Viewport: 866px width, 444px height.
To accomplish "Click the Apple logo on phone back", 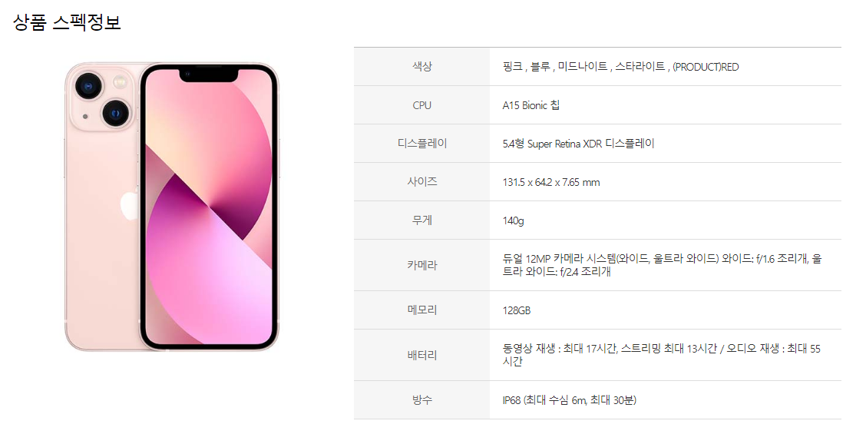I will [x=129, y=204].
